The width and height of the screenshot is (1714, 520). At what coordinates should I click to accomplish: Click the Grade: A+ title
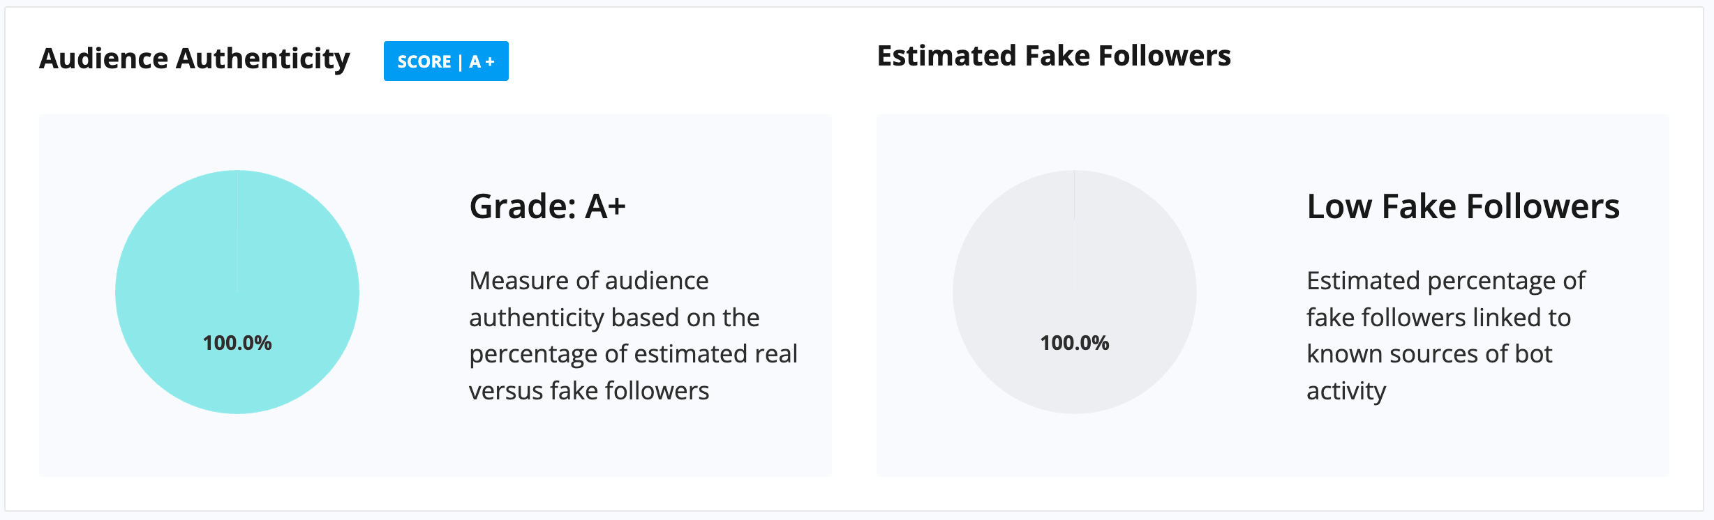coord(548,206)
